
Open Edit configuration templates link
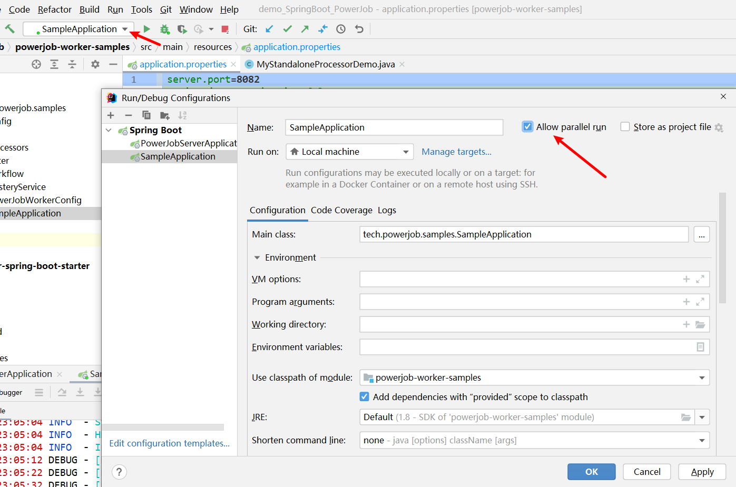[170, 443]
